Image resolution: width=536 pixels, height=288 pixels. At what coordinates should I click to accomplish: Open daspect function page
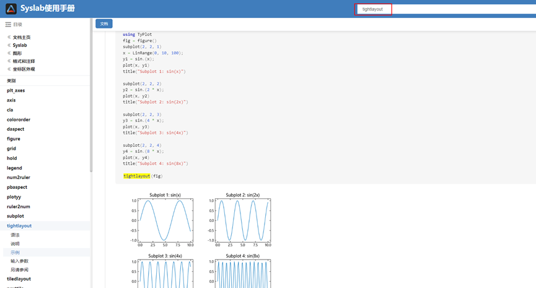pos(15,129)
